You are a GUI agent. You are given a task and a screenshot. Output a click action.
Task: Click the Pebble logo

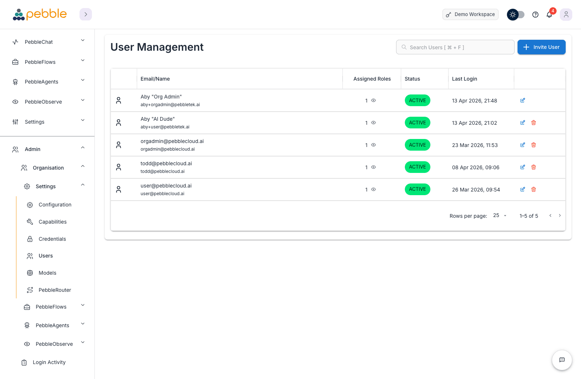coord(40,14)
